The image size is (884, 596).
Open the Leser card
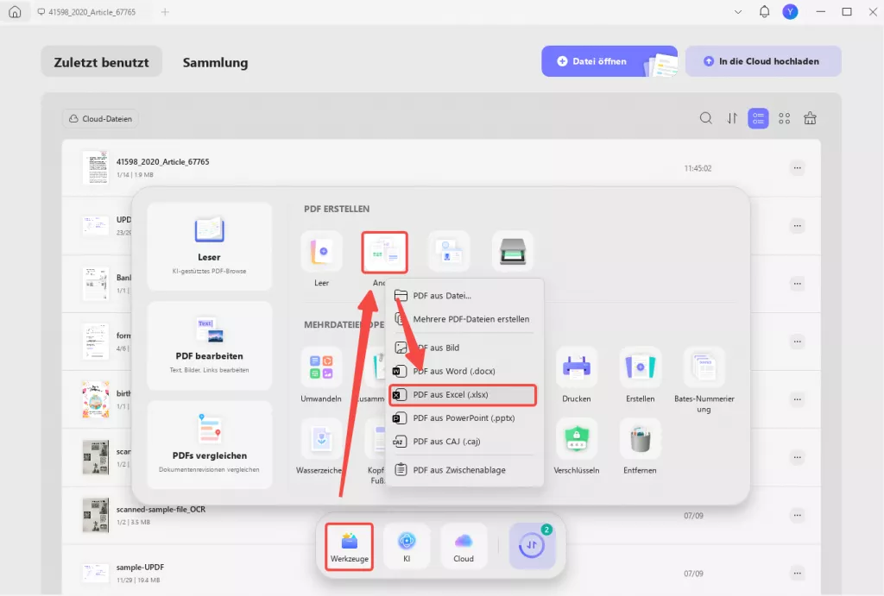209,246
